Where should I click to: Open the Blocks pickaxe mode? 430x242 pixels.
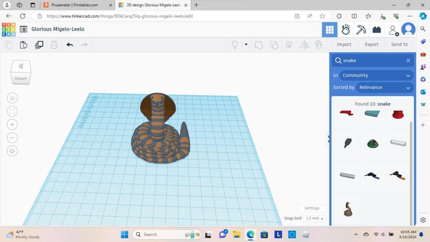coord(361,30)
